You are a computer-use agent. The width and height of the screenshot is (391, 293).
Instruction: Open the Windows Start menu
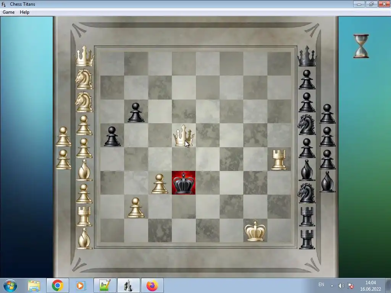pos(10,285)
